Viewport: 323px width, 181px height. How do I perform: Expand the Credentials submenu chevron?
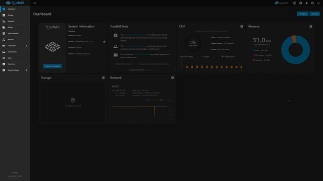(27, 46)
